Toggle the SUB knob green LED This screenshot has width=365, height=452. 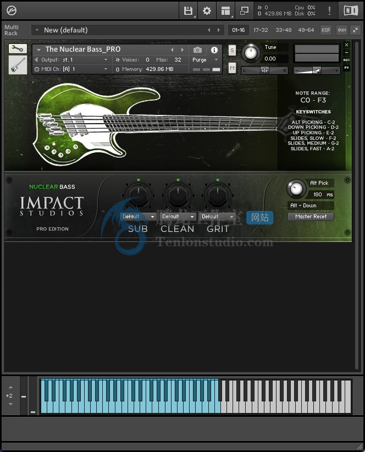pos(139,180)
